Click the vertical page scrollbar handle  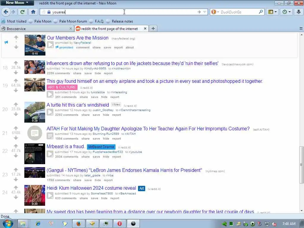tap(301, 165)
